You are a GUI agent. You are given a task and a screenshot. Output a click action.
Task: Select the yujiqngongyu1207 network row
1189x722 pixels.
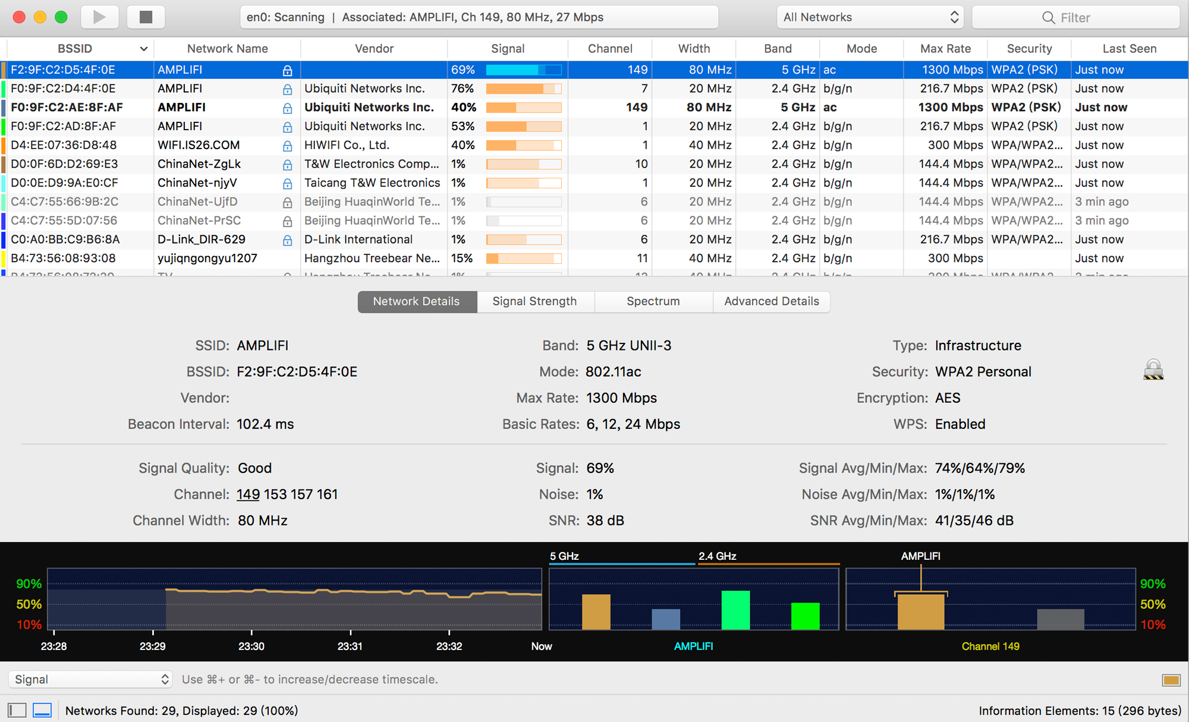click(207, 258)
